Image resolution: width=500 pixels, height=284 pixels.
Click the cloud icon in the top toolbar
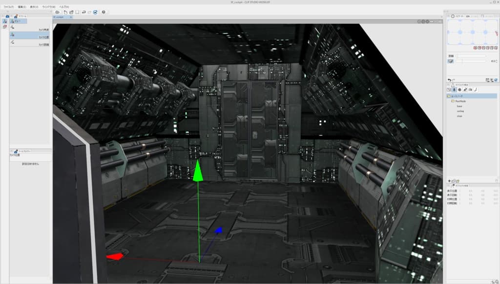pos(58,12)
